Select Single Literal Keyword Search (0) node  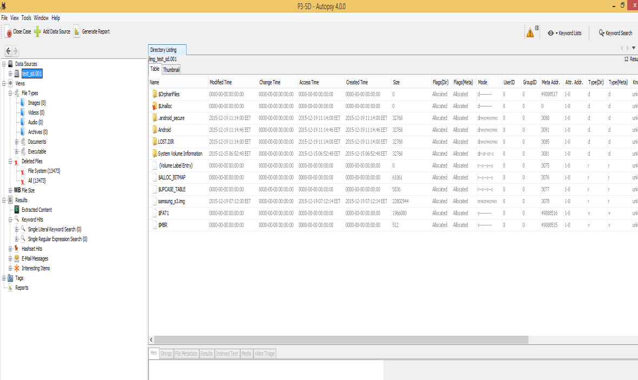55,229
